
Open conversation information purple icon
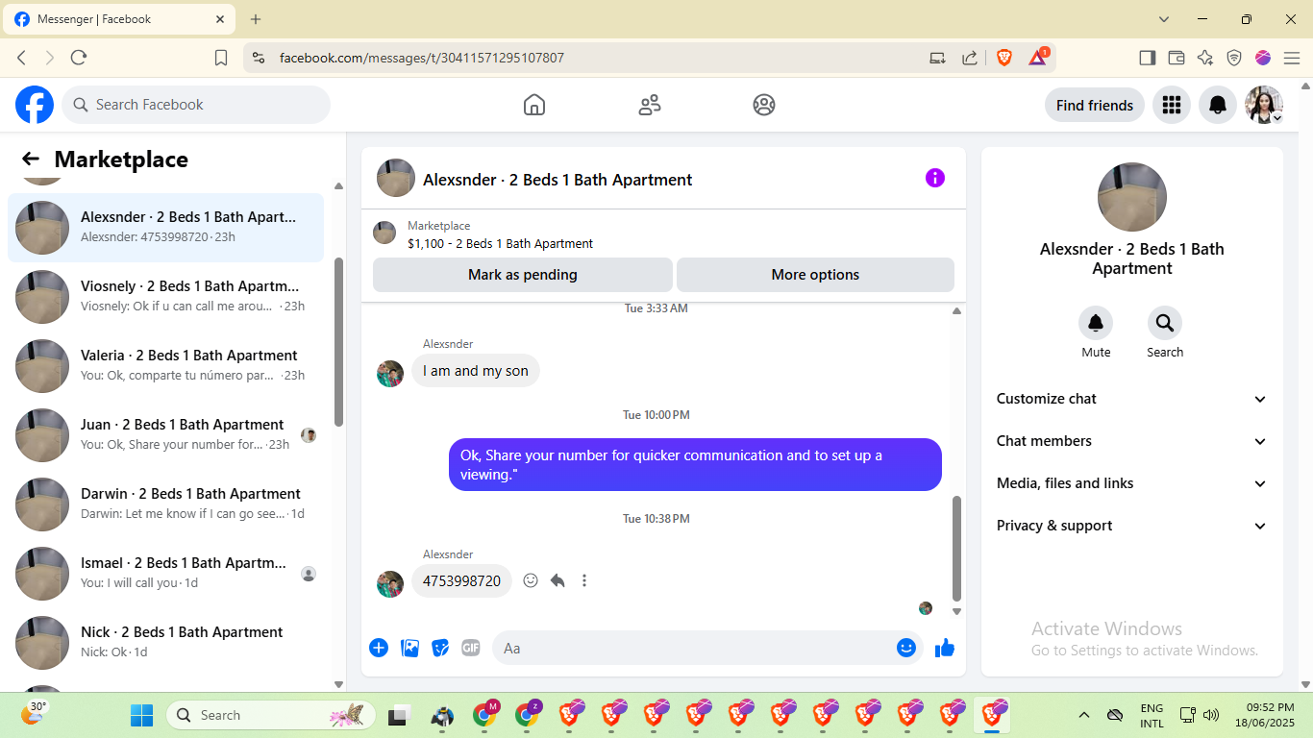(935, 178)
